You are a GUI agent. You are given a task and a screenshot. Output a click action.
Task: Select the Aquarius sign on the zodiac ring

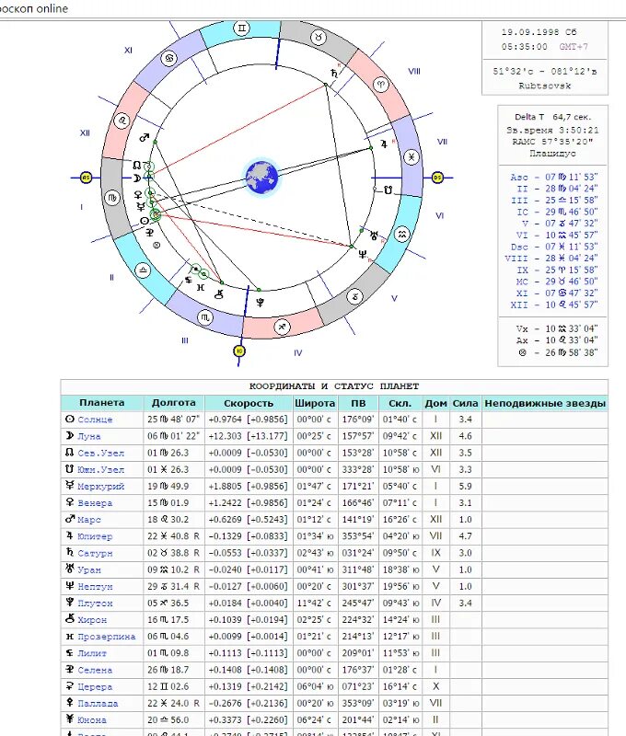[402, 234]
